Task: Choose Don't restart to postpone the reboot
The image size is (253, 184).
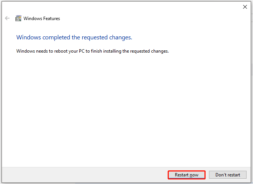Action: click(228, 175)
